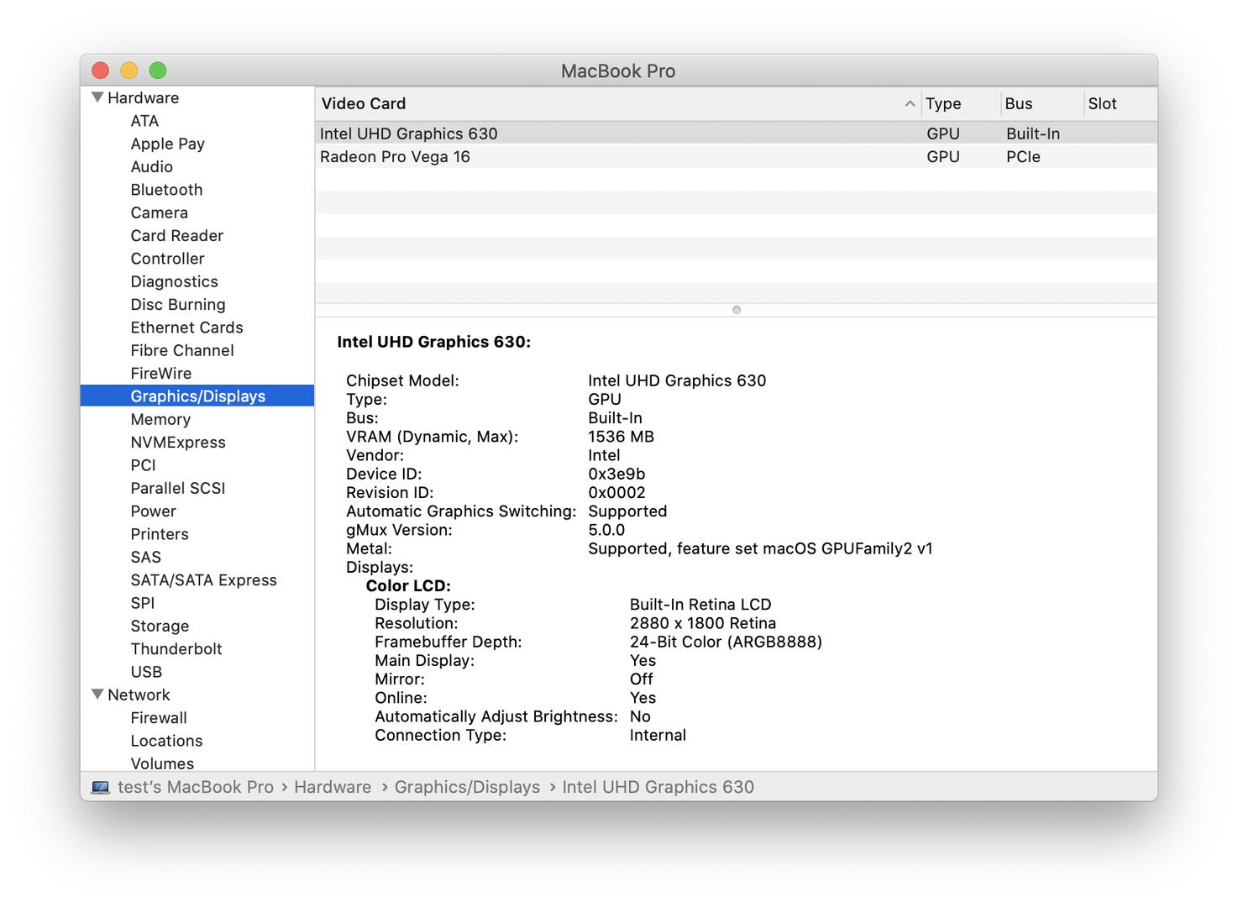Click the Metal feature set value

pyautogui.click(x=760, y=548)
